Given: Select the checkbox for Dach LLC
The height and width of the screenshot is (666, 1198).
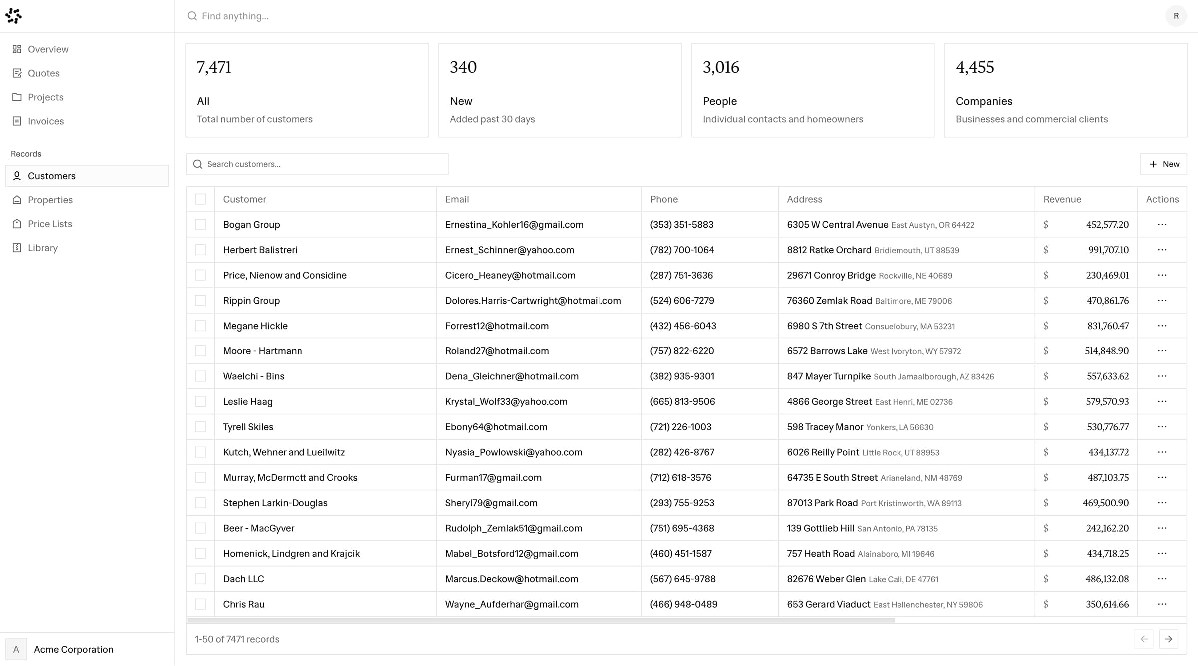Looking at the screenshot, I should pos(201,578).
